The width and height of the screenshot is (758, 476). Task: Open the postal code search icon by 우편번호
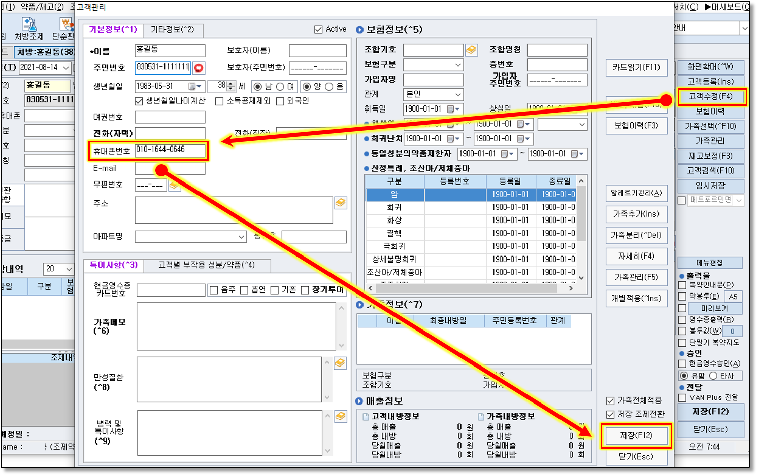coord(174,186)
